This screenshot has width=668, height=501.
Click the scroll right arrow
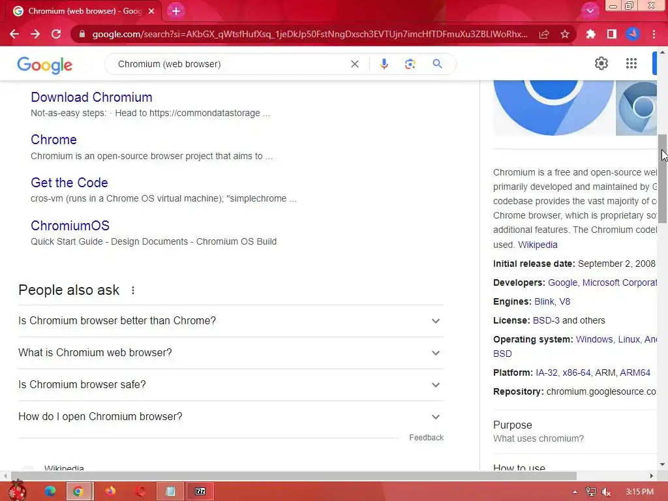coord(652,476)
